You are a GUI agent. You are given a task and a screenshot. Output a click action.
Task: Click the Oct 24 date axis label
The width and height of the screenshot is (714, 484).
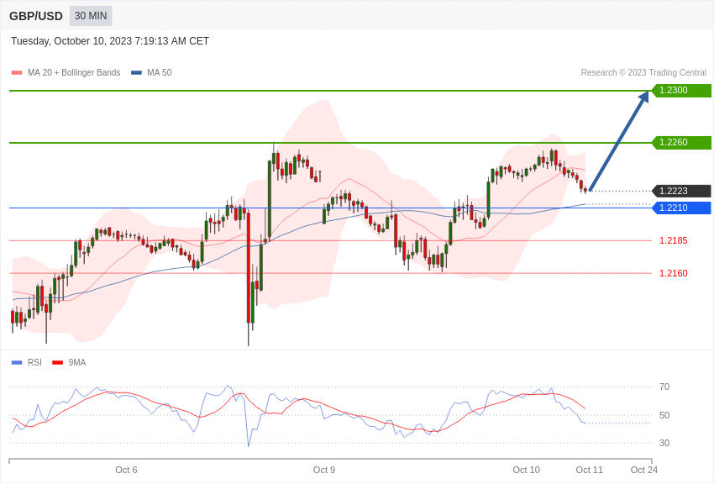[644, 470]
